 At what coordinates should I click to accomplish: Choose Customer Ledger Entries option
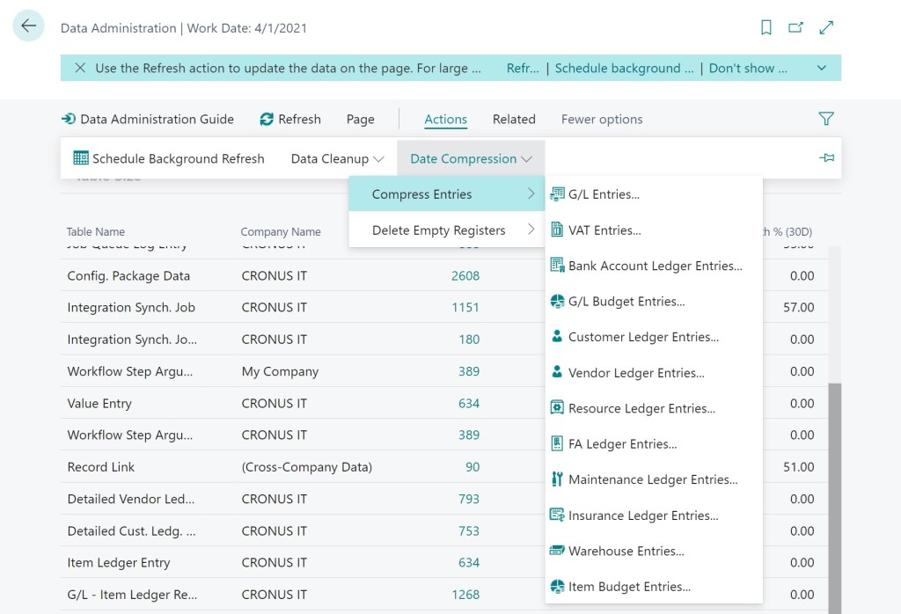point(643,337)
